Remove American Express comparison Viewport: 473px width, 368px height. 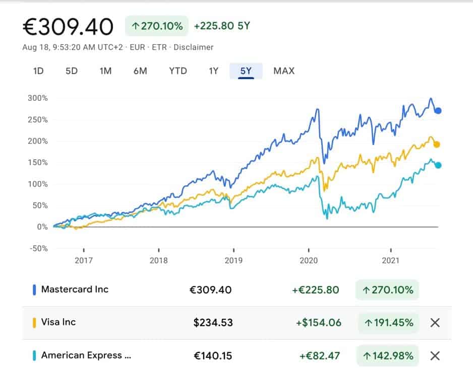point(435,356)
